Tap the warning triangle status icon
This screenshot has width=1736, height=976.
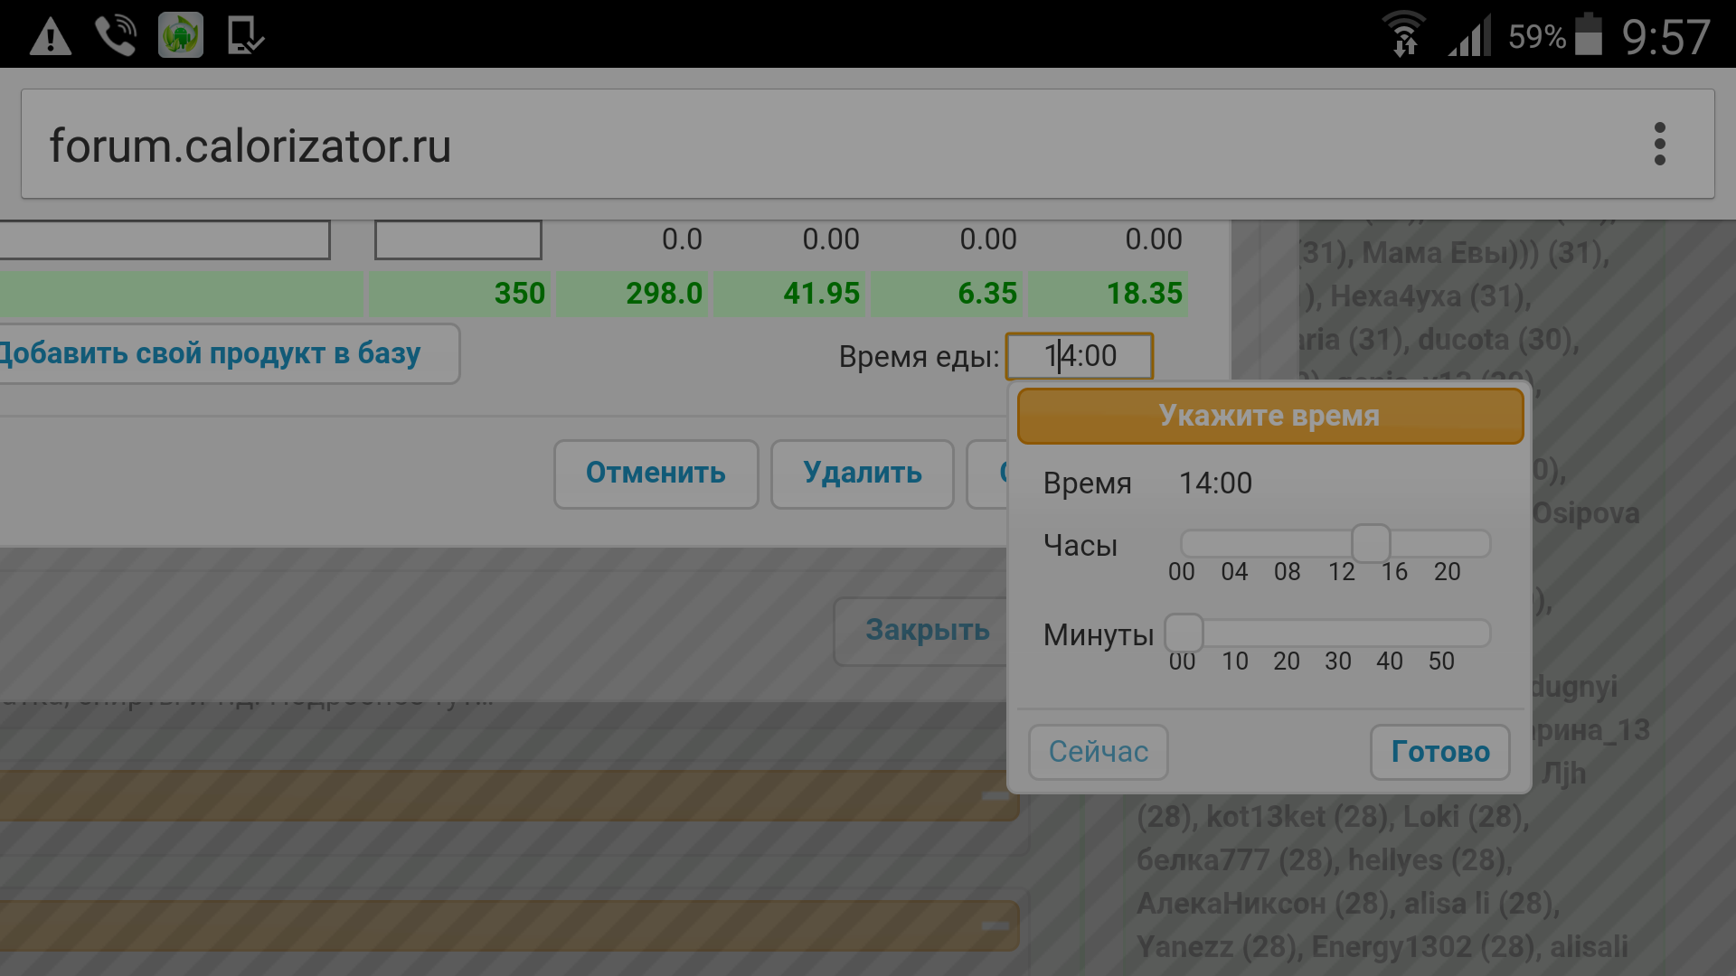pos(51,37)
